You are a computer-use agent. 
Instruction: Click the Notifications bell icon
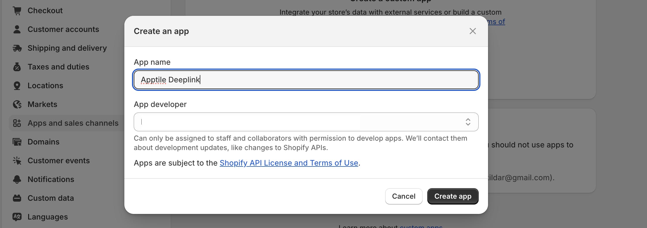coord(17,179)
